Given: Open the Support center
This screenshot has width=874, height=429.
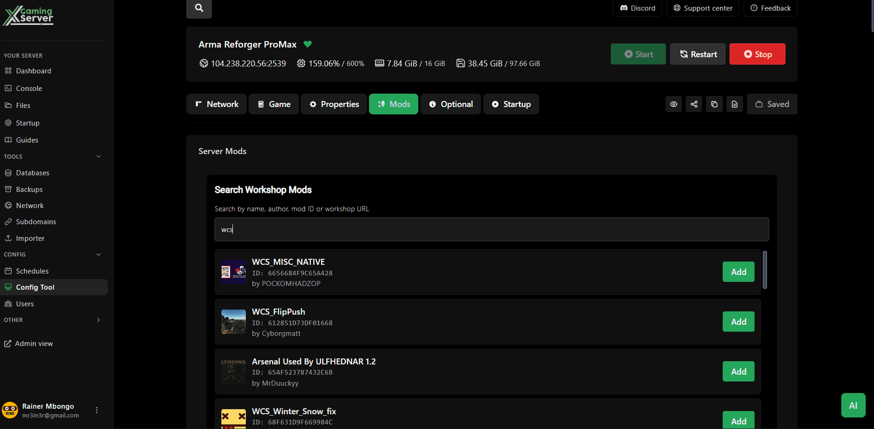Looking at the screenshot, I should click(702, 8).
